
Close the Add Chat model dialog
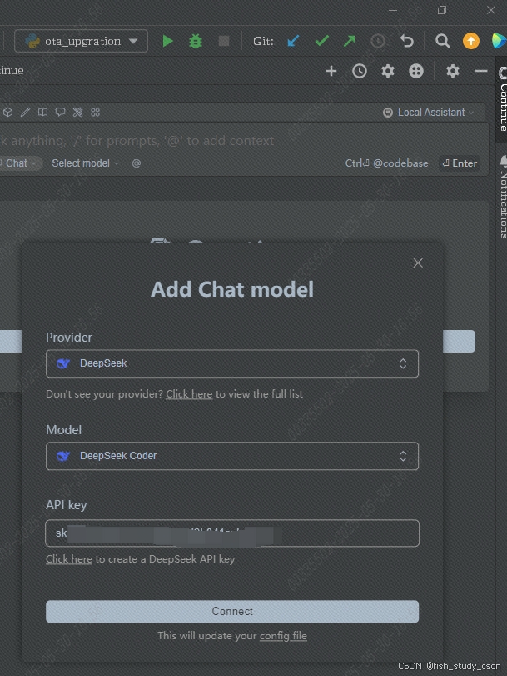click(418, 263)
